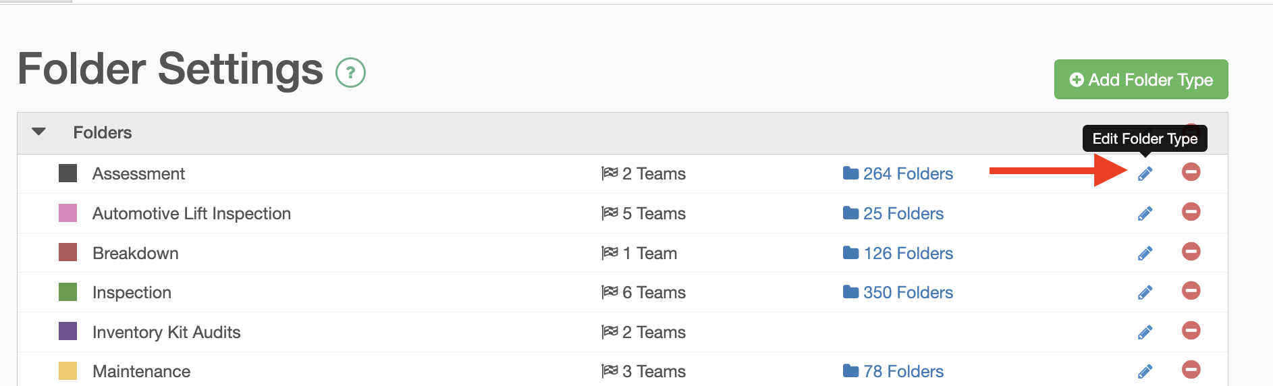
Task: Select the Inventory Kit Audits row name
Action: pos(166,333)
